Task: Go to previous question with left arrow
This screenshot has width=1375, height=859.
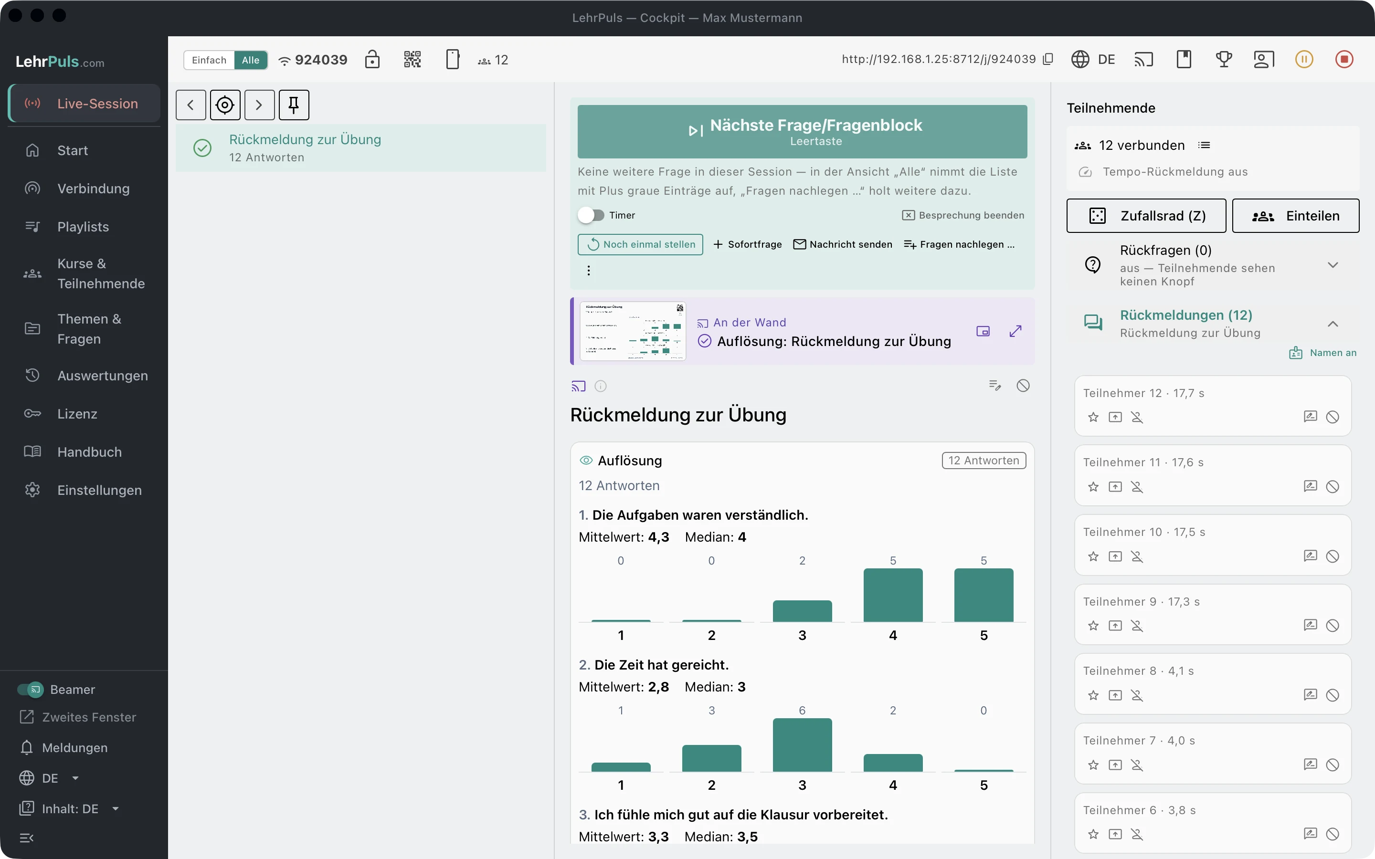Action: pyautogui.click(x=191, y=105)
